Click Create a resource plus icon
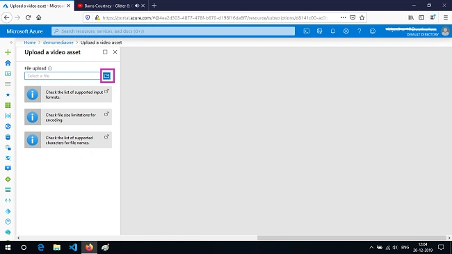The image size is (452, 254). 8,52
